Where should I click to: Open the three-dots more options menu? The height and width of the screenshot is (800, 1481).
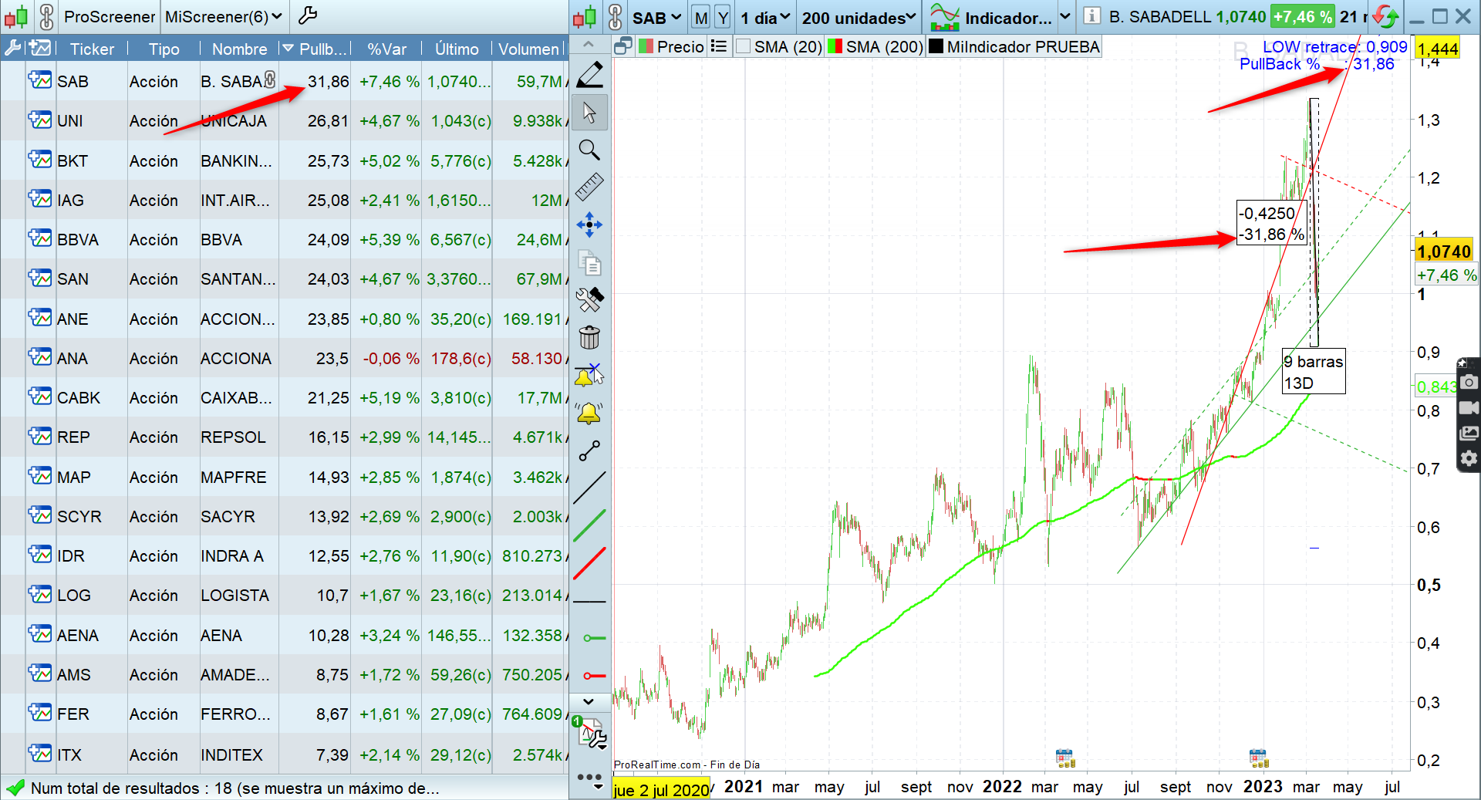[589, 781]
